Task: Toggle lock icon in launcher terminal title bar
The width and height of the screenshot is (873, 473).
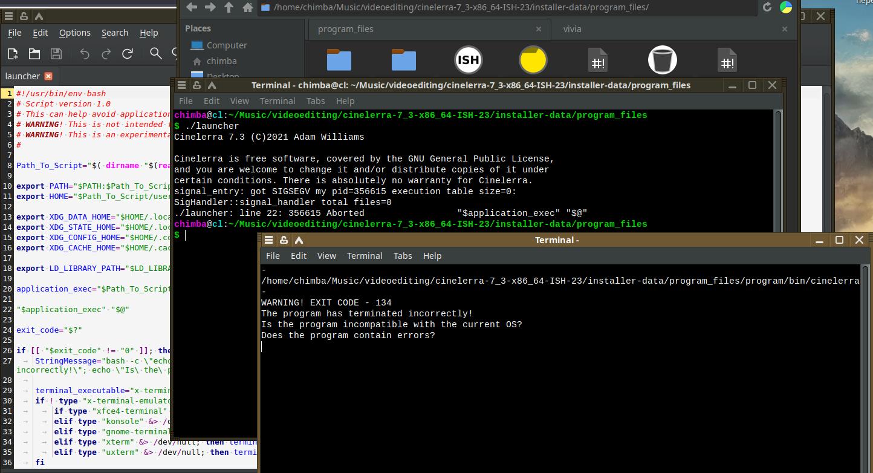Action: coord(196,85)
